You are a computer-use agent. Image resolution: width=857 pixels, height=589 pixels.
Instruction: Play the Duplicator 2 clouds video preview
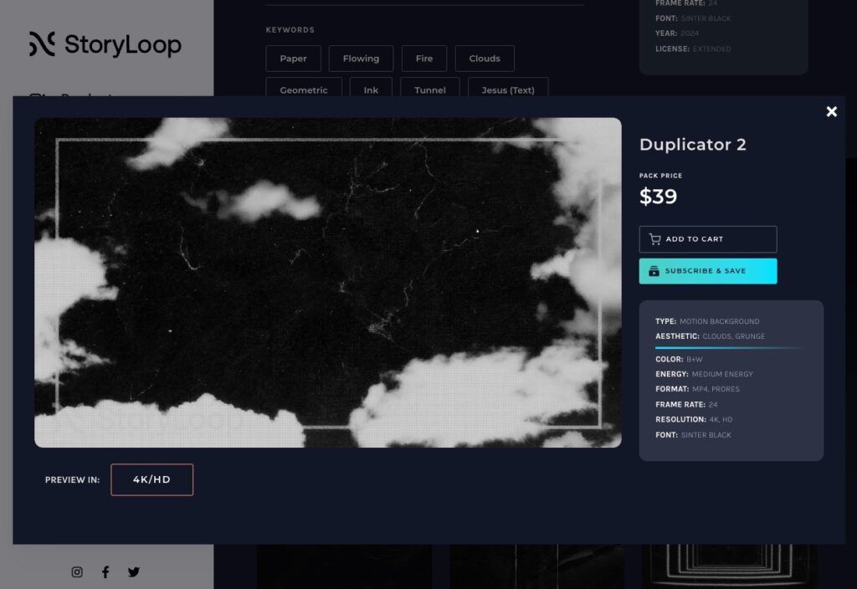coord(327,283)
